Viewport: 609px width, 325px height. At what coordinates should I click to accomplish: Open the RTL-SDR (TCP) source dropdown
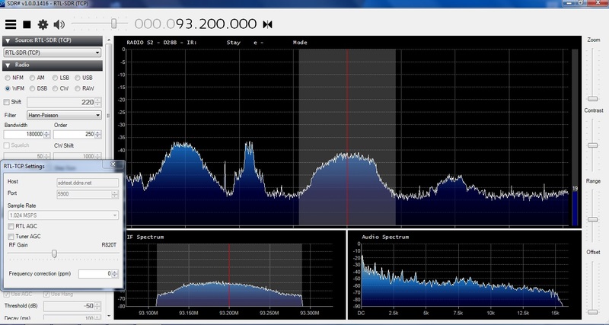pyautogui.click(x=53, y=53)
